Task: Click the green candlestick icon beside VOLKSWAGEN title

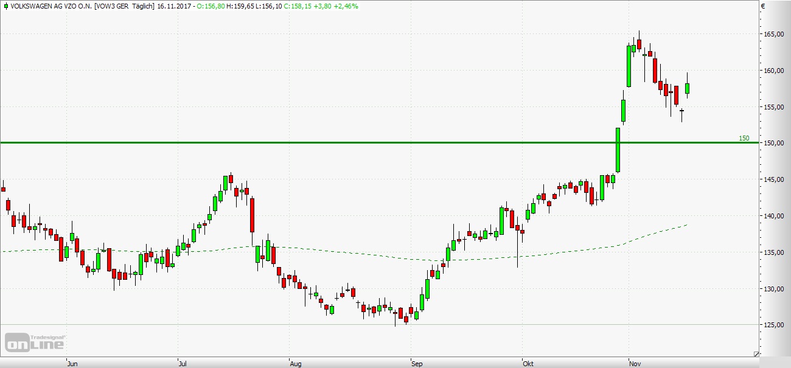Action: [x=5, y=6]
